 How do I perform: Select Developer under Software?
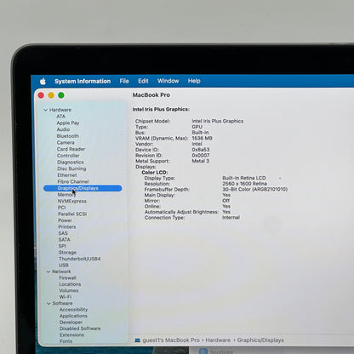[71, 323]
